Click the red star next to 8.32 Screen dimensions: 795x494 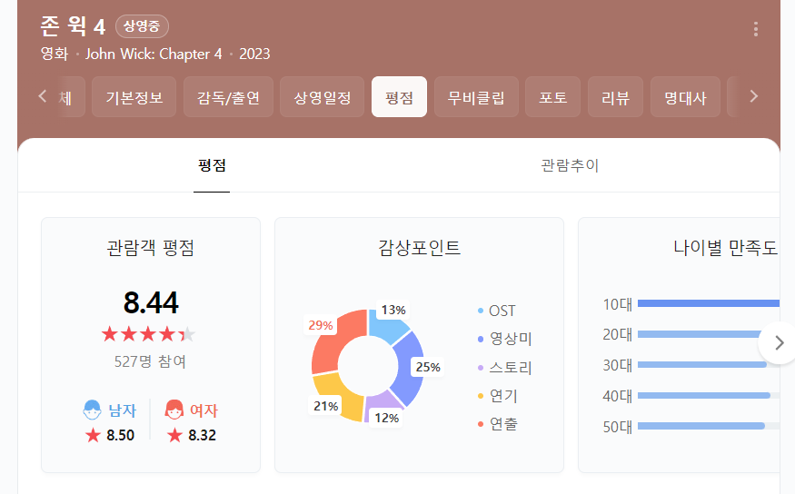tap(174, 435)
